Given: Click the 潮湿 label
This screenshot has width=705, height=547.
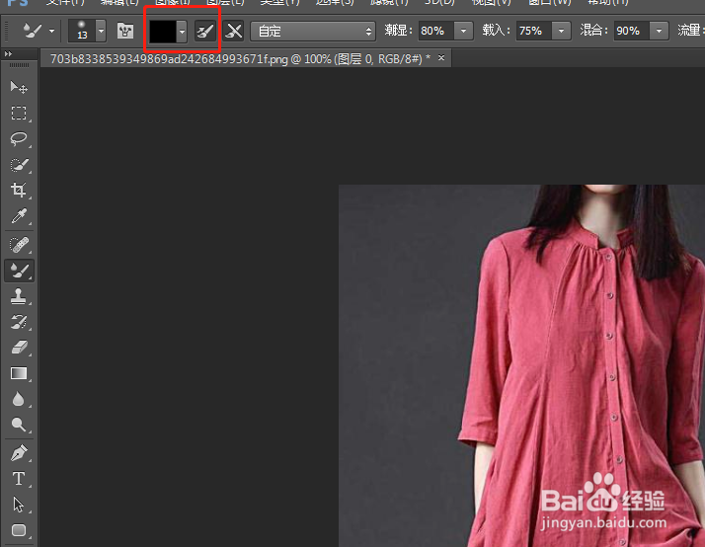Looking at the screenshot, I should (x=398, y=31).
